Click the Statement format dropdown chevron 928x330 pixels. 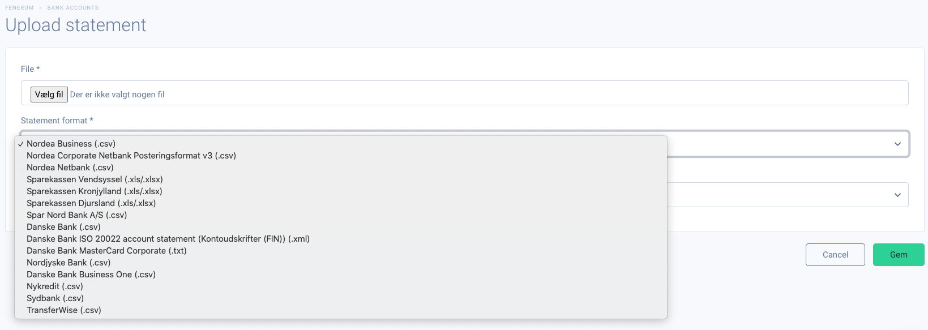pyautogui.click(x=897, y=144)
